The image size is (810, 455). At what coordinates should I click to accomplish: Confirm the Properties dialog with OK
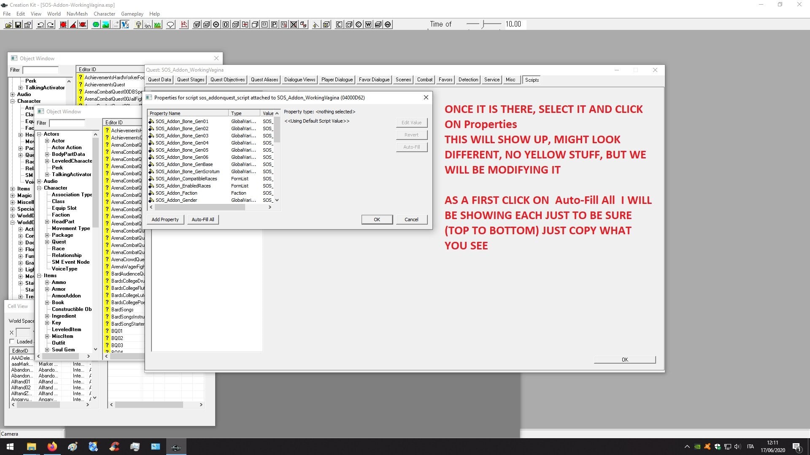(377, 219)
